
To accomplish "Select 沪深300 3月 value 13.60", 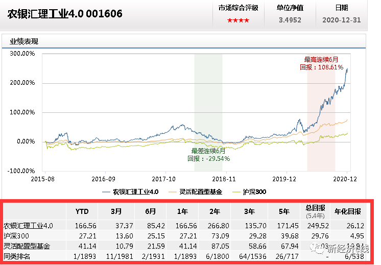I will (124, 236).
